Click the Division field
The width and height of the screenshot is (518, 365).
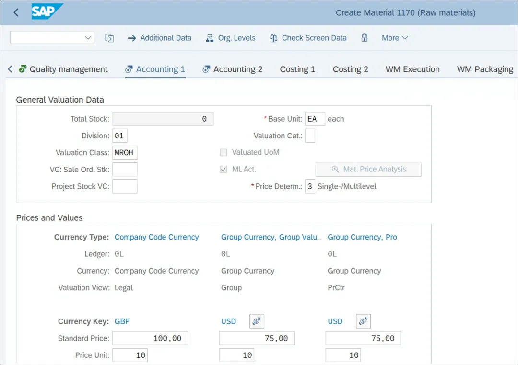pos(120,136)
